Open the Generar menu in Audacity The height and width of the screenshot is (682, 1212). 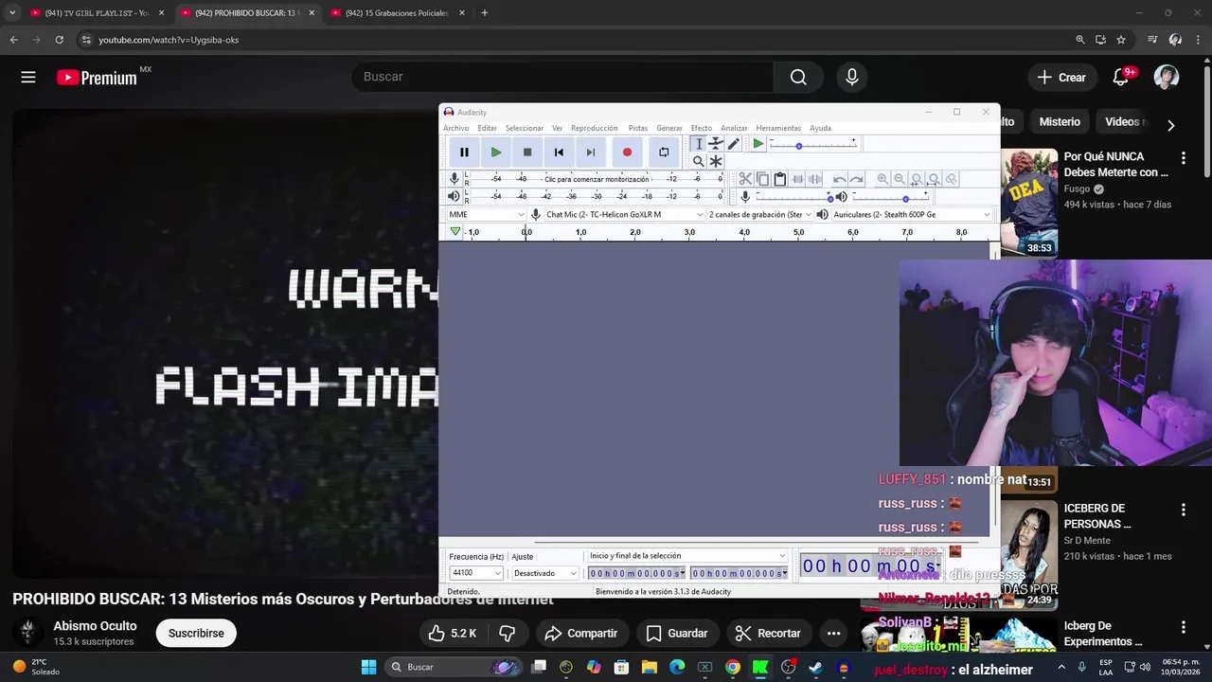tap(669, 128)
